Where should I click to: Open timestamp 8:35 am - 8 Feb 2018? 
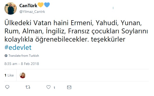coord(22,64)
